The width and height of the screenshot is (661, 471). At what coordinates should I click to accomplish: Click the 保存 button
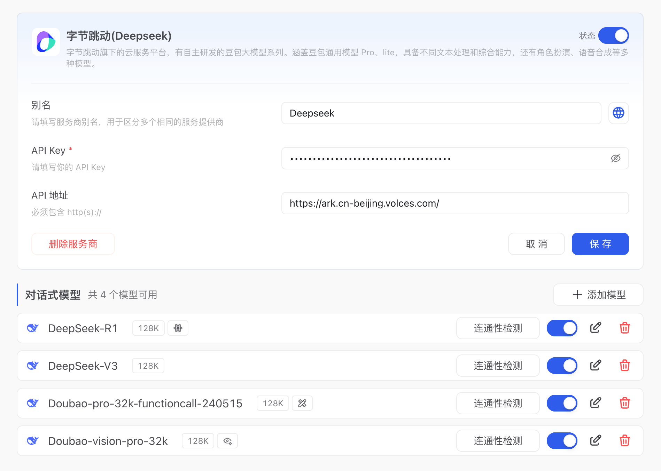coord(600,244)
